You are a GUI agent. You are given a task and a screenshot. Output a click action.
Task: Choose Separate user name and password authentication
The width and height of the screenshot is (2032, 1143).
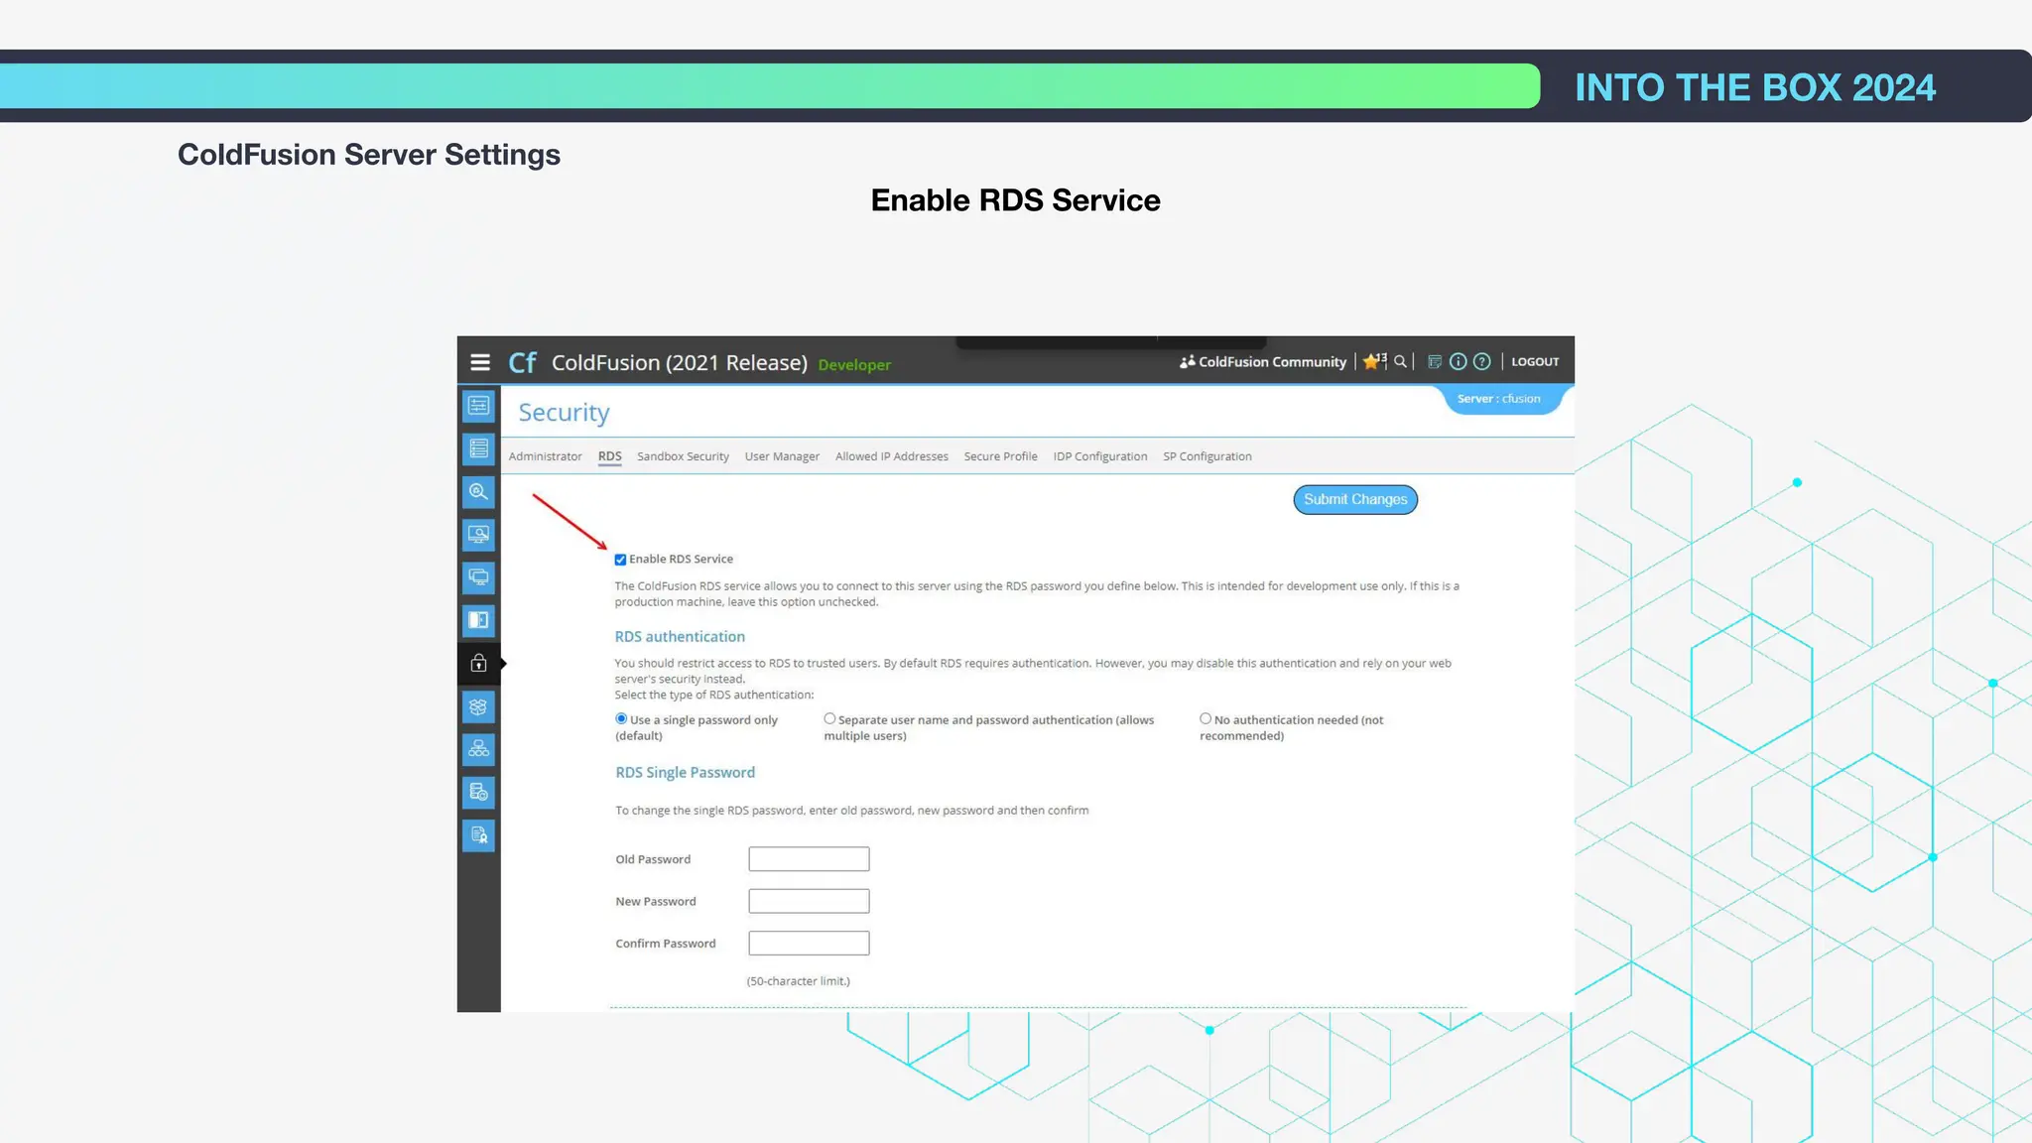(x=829, y=718)
